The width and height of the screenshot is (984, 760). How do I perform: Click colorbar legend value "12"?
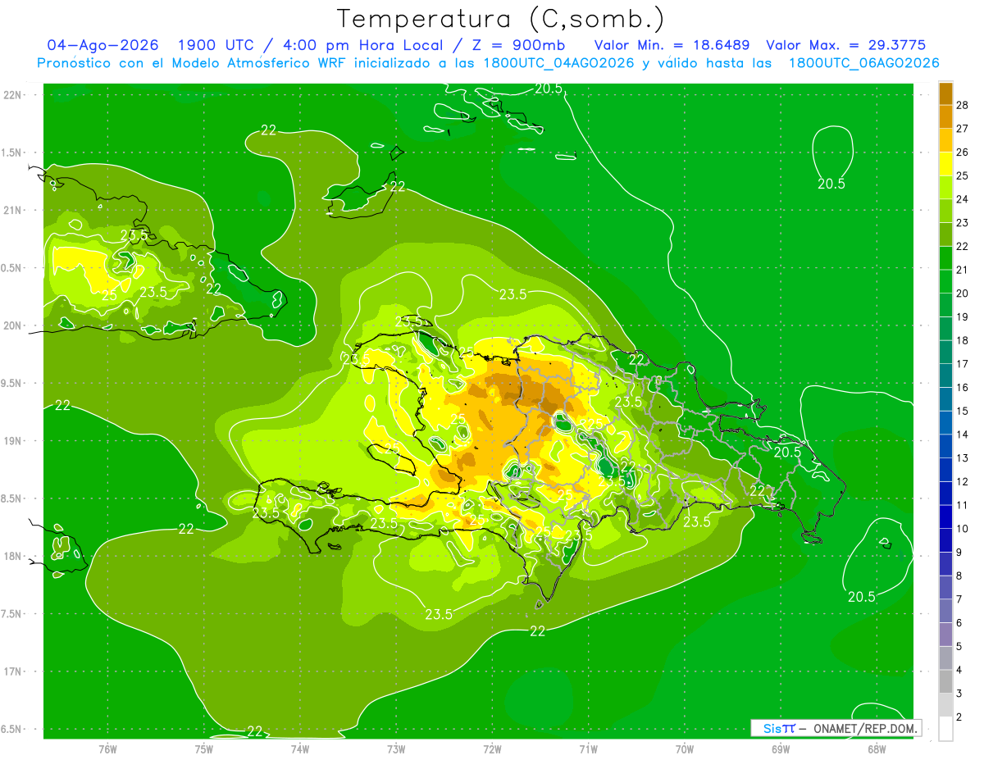tap(963, 481)
